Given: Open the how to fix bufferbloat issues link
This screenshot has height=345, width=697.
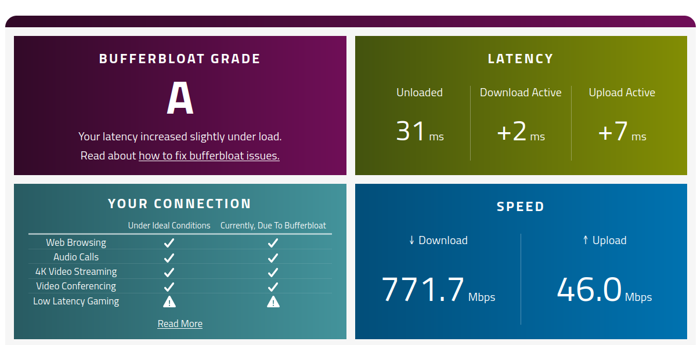Looking at the screenshot, I should [x=209, y=155].
